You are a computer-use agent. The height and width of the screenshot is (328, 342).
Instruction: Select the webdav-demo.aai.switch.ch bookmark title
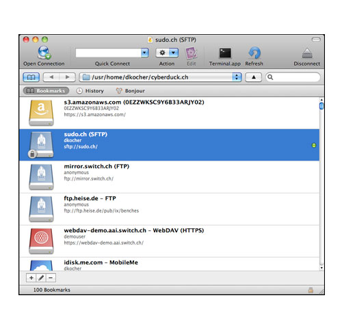134,230
